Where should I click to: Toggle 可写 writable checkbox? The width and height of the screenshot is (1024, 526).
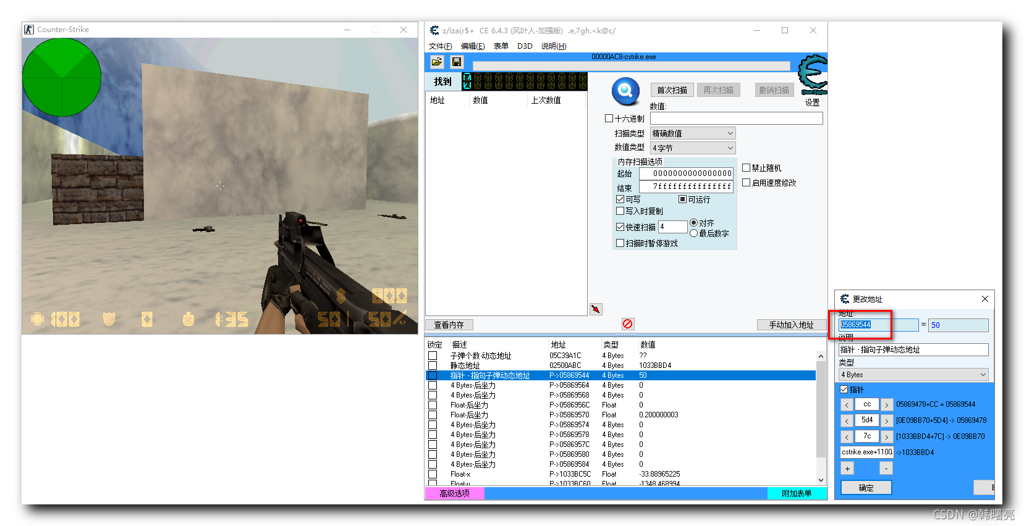[620, 199]
